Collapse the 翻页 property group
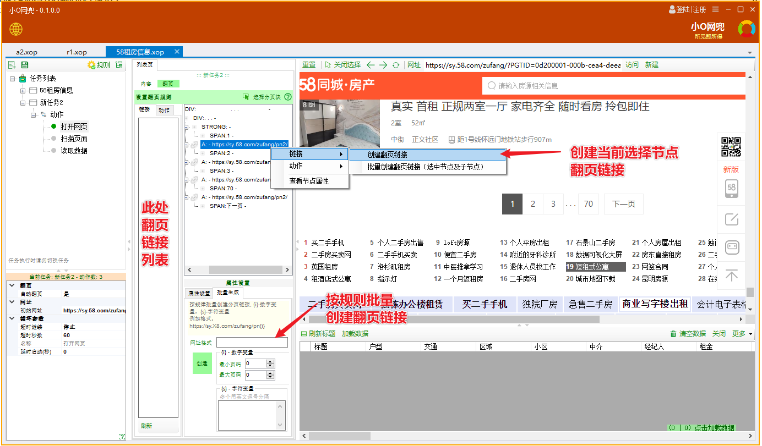762x446 pixels. (x=12, y=286)
